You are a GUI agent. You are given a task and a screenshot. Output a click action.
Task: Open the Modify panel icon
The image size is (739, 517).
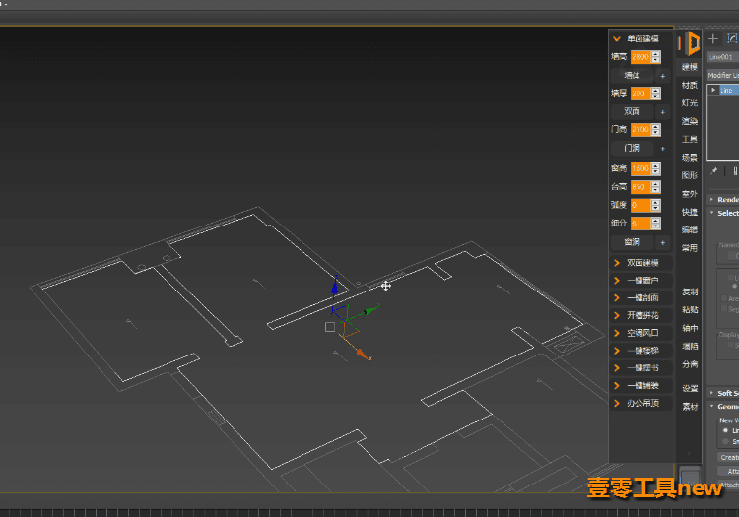tap(733, 39)
